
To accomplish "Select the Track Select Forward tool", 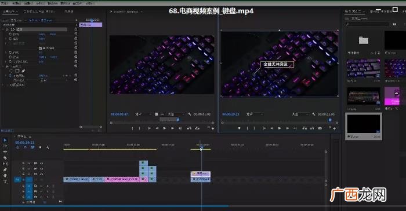I will point(5,146).
